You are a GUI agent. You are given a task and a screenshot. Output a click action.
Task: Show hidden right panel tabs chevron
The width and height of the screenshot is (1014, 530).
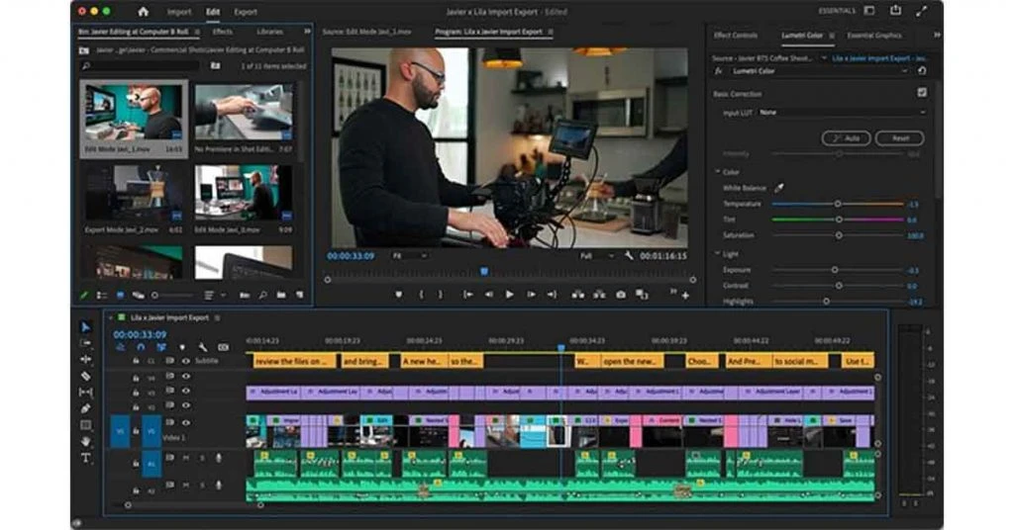point(937,35)
